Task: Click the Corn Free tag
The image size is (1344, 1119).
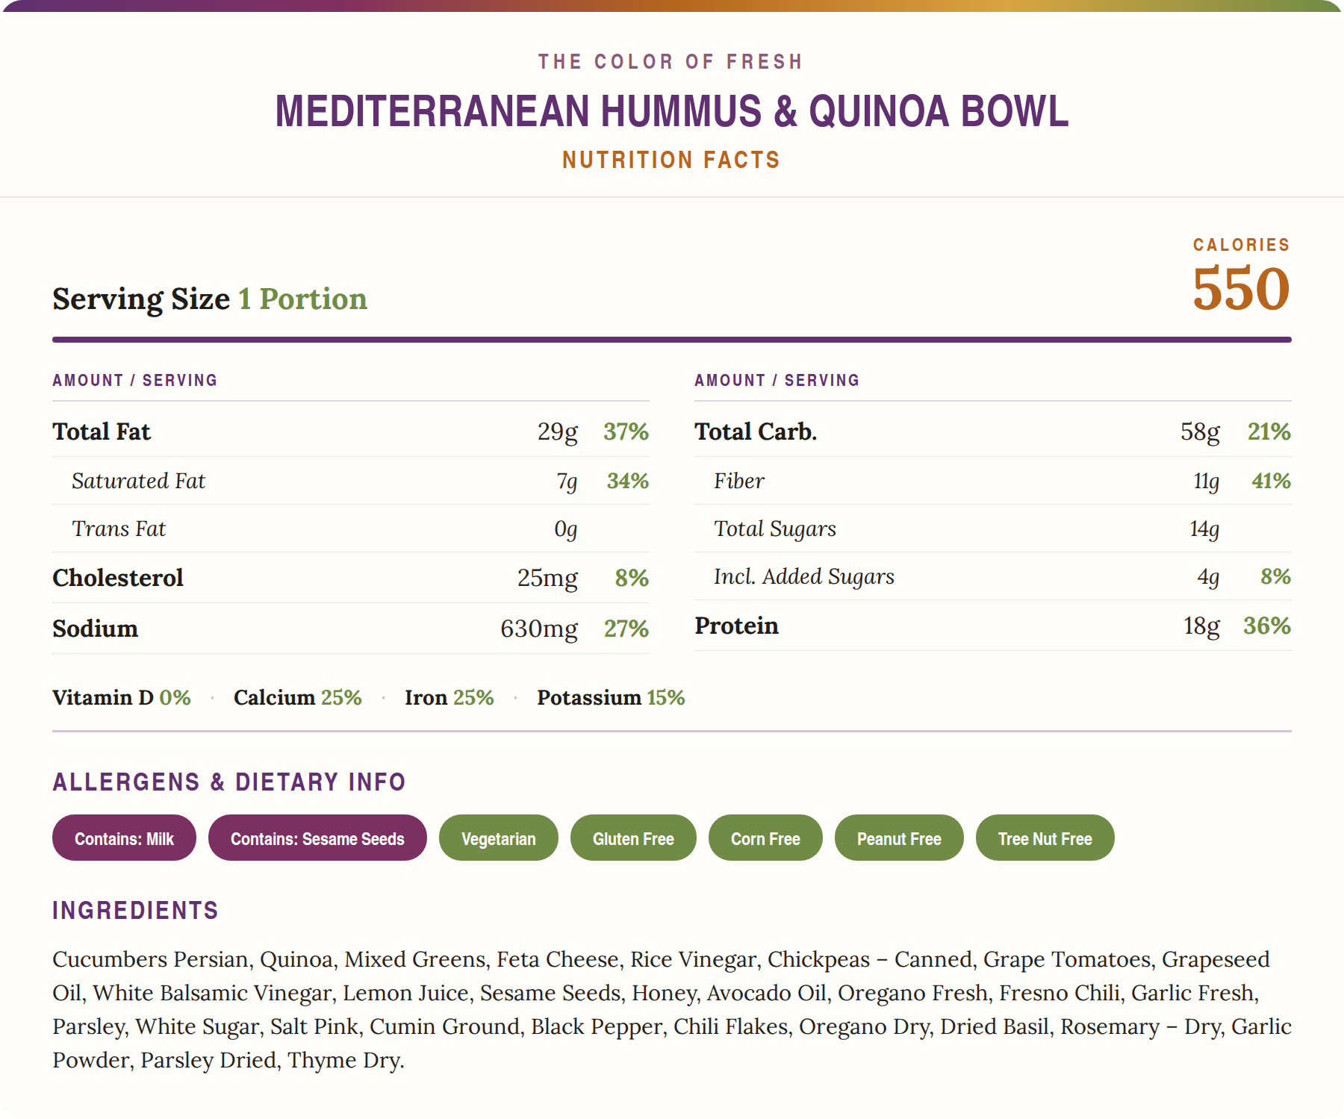Action: [765, 838]
